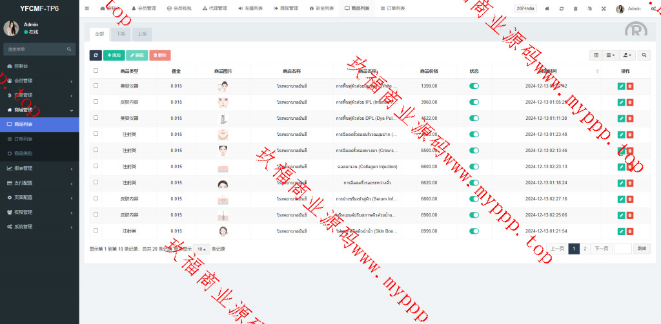Click the home icon in top bar
This screenshot has width=661, height=324.
point(547,9)
